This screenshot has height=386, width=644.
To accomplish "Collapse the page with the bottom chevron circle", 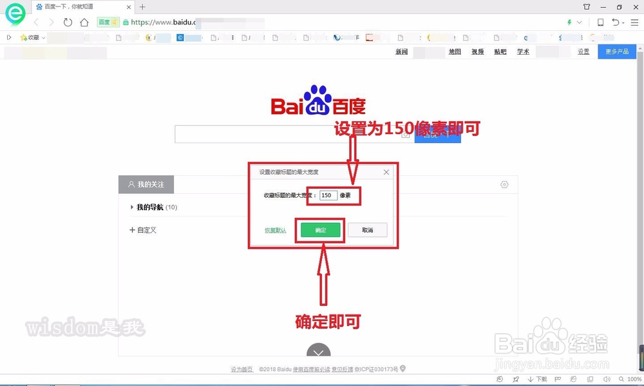I will (x=318, y=353).
